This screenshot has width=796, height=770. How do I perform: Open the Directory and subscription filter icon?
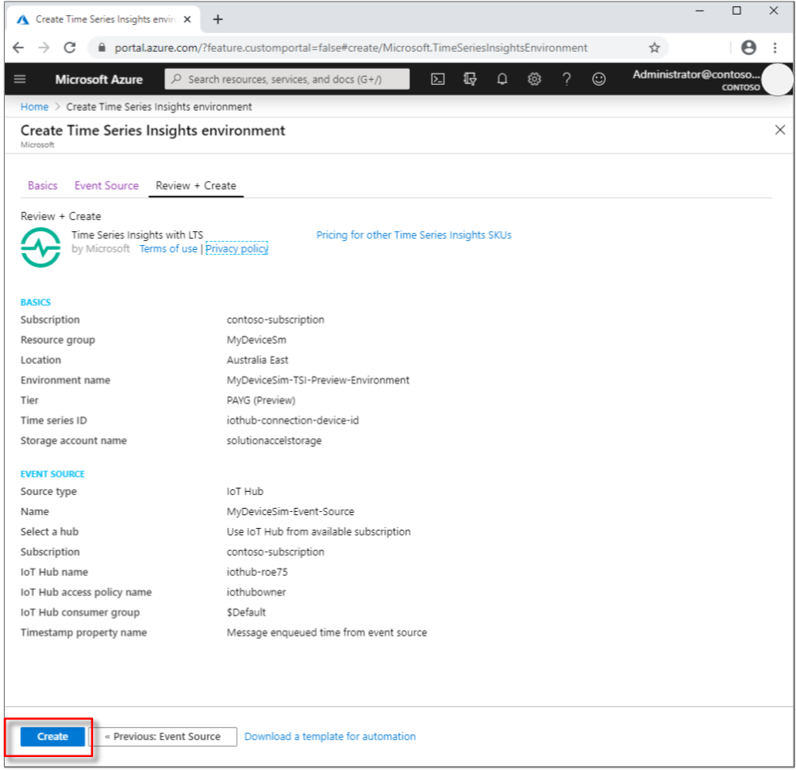pos(470,79)
